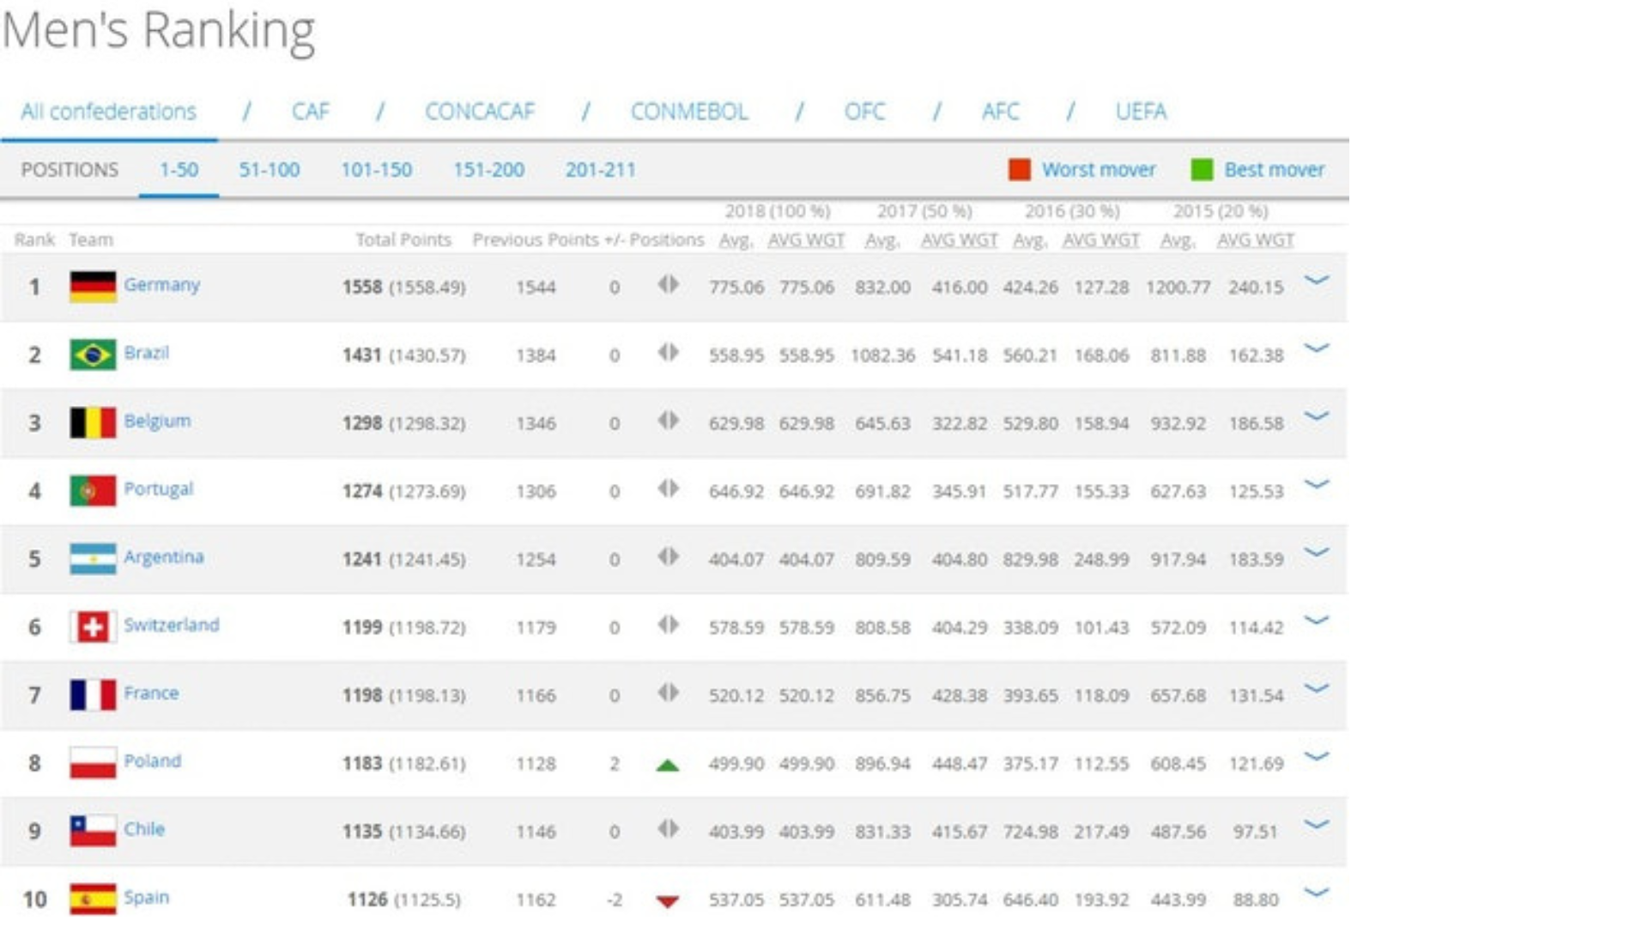
Task: Open the Germany team link
Action: (x=161, y=285)
